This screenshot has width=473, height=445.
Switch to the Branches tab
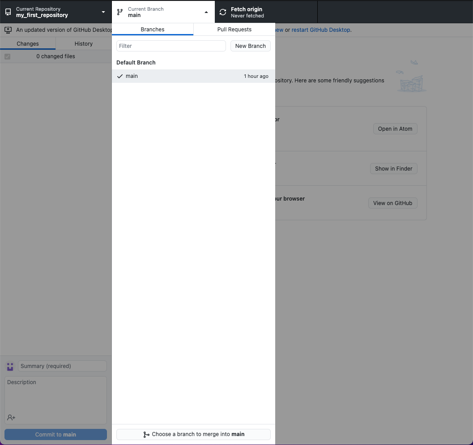click(153, 29)
